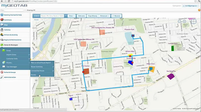
Task: Open the Road map type dropdown
Action: click(x=38, y=20)
